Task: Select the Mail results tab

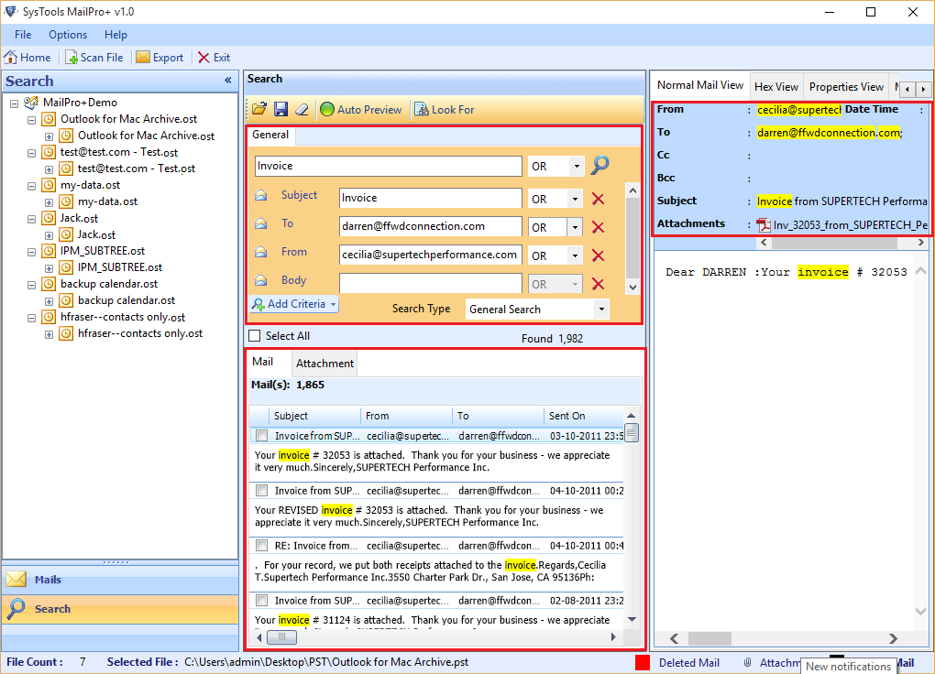Action: pyautogui.click(x=262, y=362)
